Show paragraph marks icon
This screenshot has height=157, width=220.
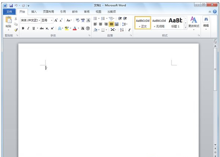pos(129,30)
